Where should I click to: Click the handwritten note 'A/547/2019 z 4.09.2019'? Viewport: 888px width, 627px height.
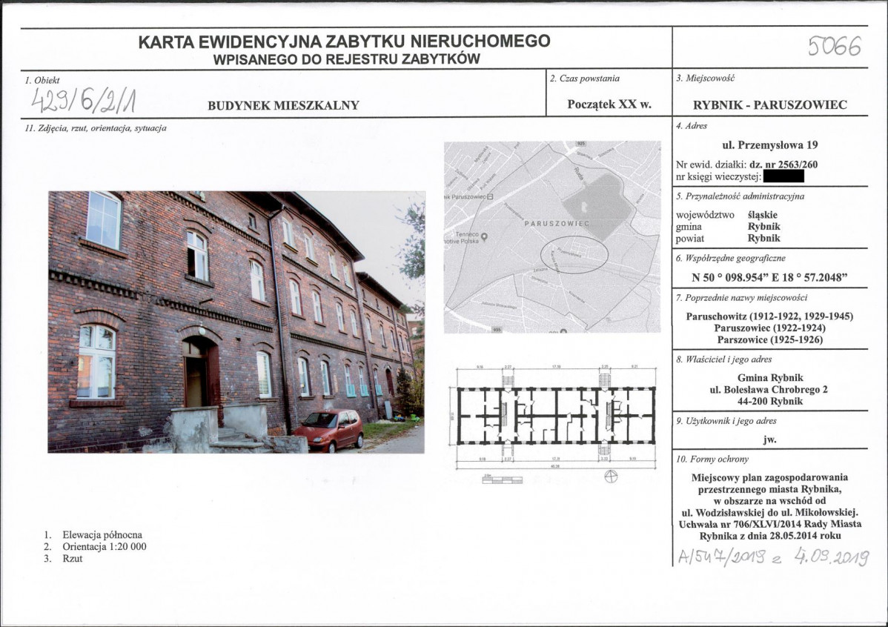[773, 557]
